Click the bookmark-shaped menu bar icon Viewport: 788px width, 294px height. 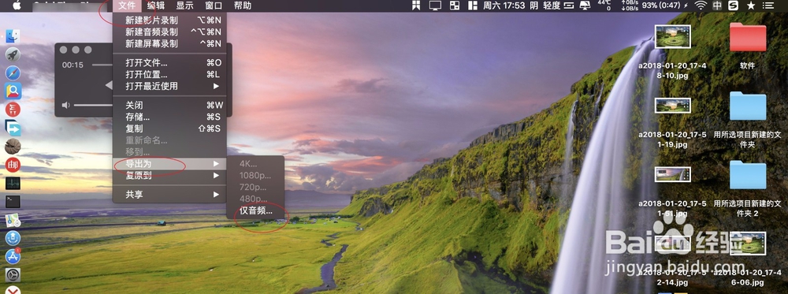click(415, 6)
